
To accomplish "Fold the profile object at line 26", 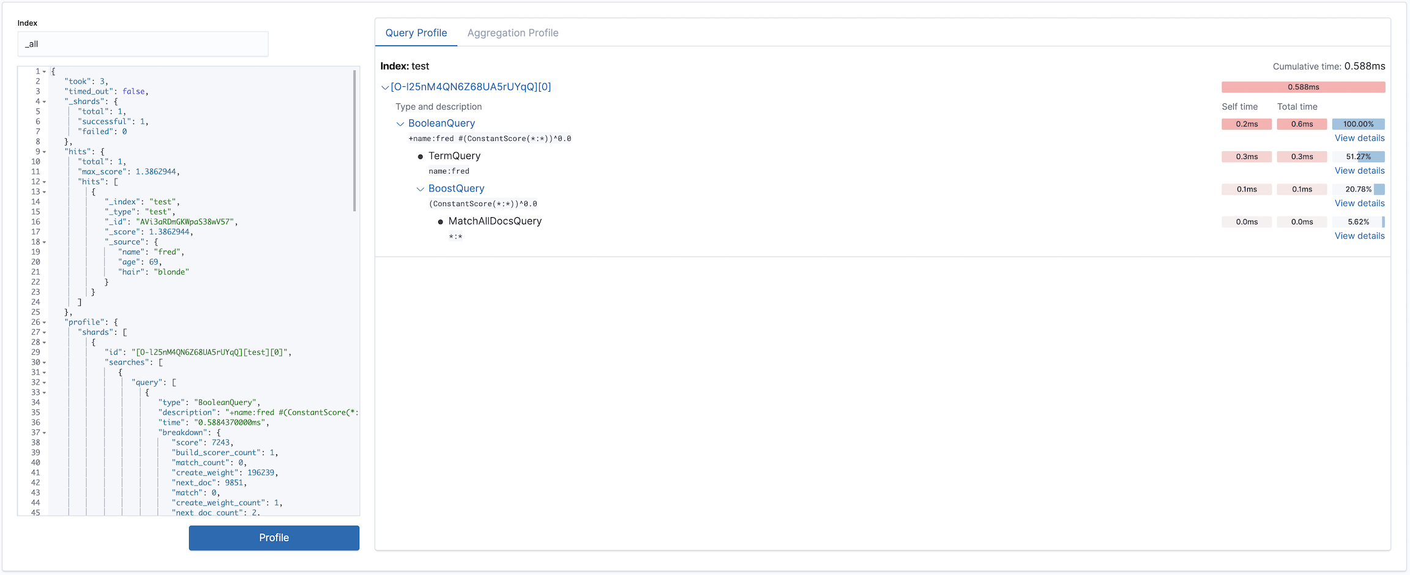I will 44,322.
